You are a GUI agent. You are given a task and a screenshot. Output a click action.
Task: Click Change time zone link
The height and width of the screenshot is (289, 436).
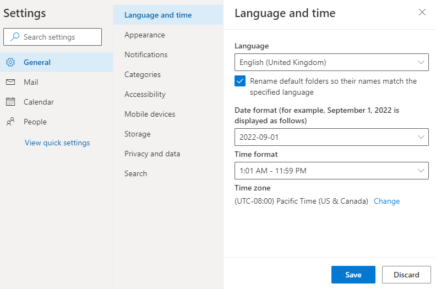386,201
